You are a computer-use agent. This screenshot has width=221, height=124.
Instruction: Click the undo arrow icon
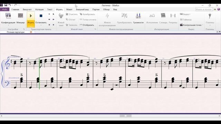(10, 5)
